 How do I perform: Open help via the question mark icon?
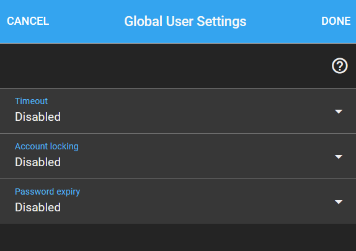click(x=339, y=66)
